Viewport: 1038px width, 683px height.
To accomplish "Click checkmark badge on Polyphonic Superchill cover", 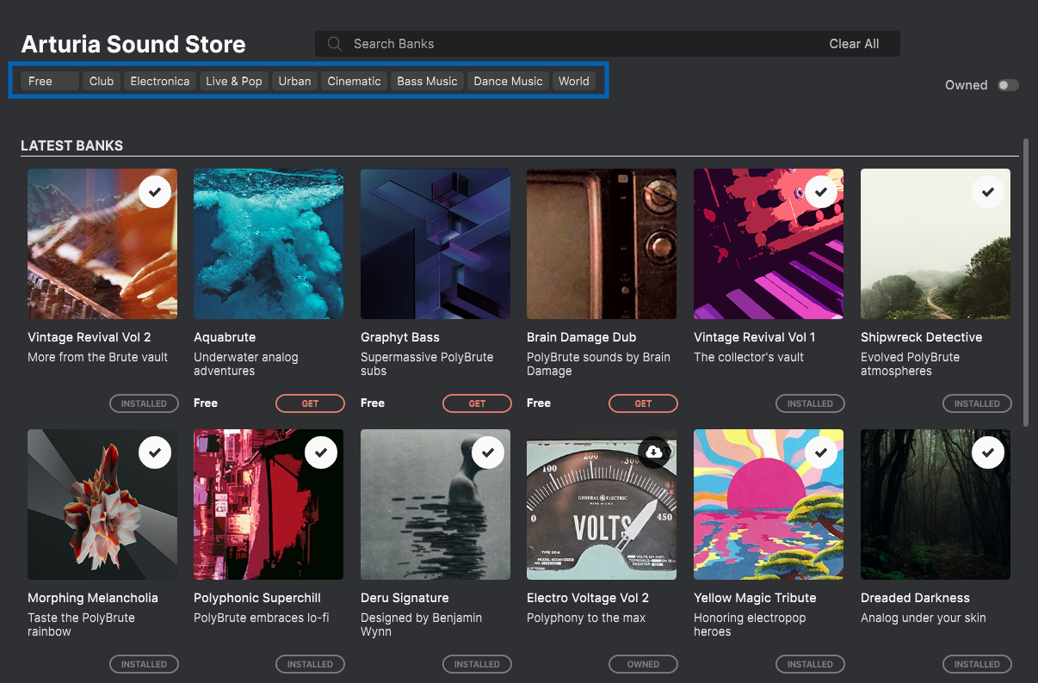I will (x=321, y=452).
